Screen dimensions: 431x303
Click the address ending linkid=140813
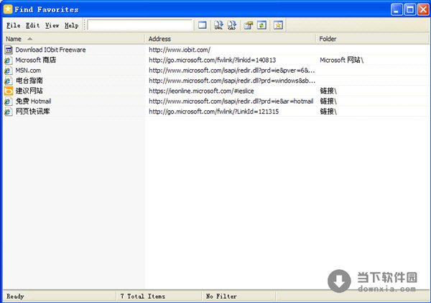tap(212, 60)
